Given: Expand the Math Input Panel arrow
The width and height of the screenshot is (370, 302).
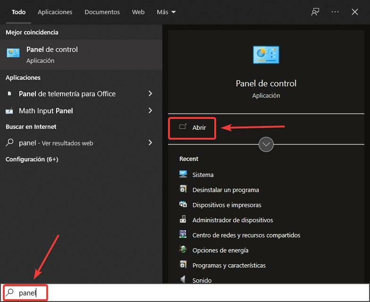Looking at the screenshot, I should [150, 110].
